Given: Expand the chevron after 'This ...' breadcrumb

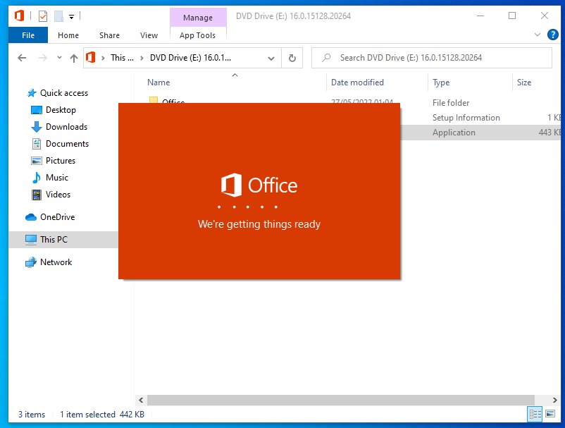Looking at the screenshot, I should 142,58.
